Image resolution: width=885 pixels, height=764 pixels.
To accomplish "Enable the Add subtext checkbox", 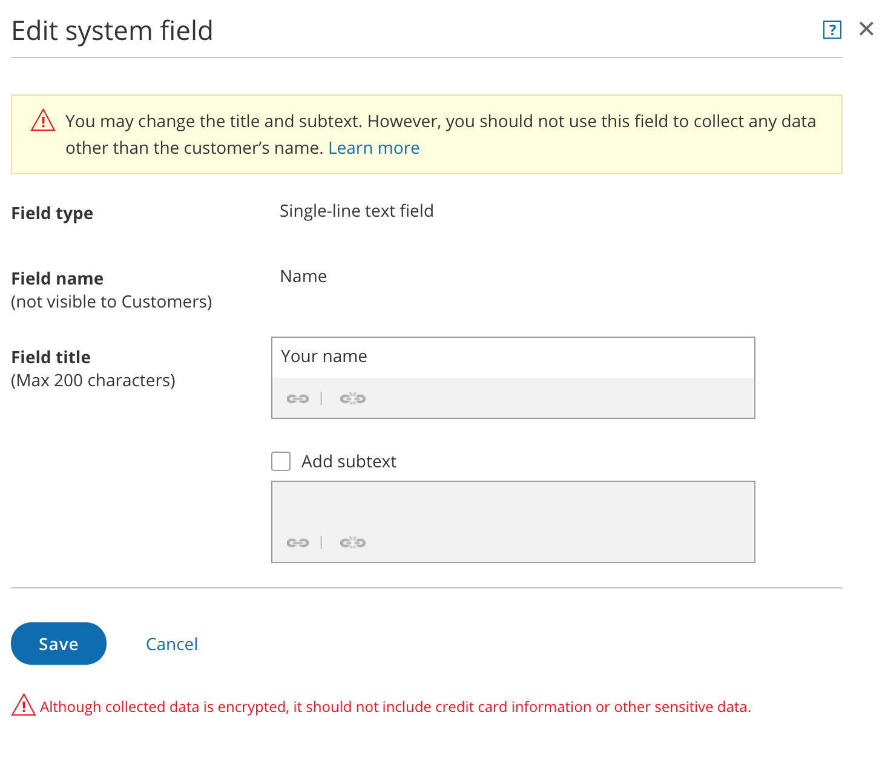I will coord(281,461).
